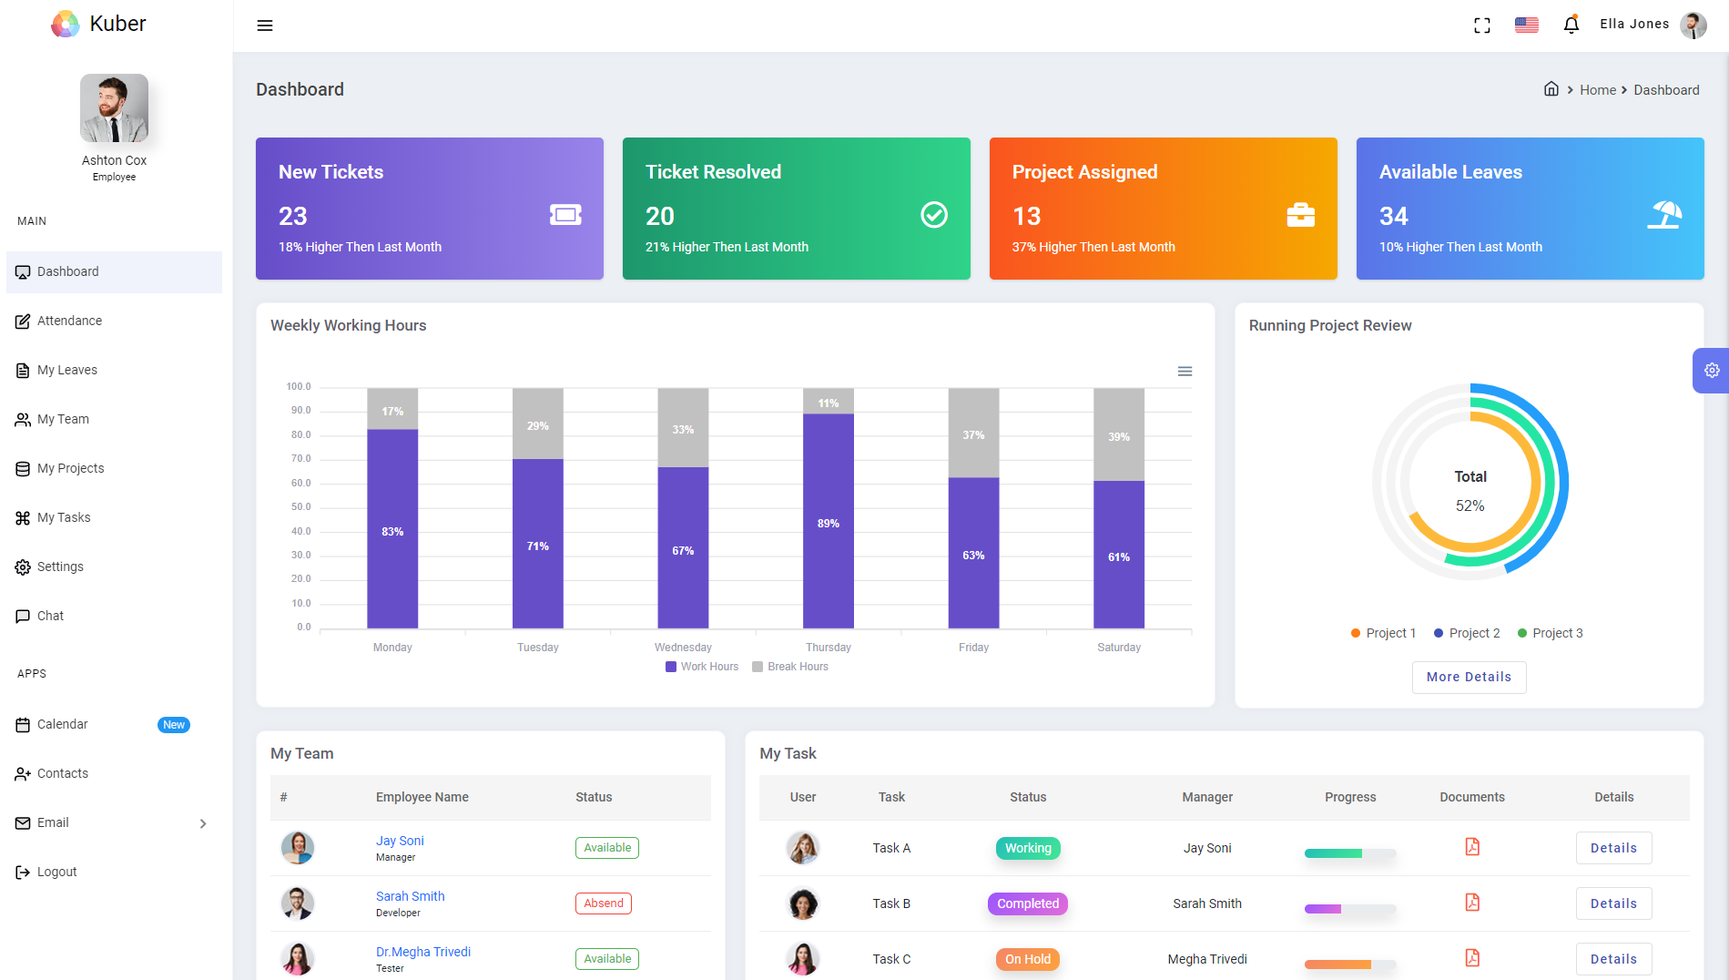Open the hamburger menu toggle
The width and height of the screenshot is (1729, 980).
264,25
